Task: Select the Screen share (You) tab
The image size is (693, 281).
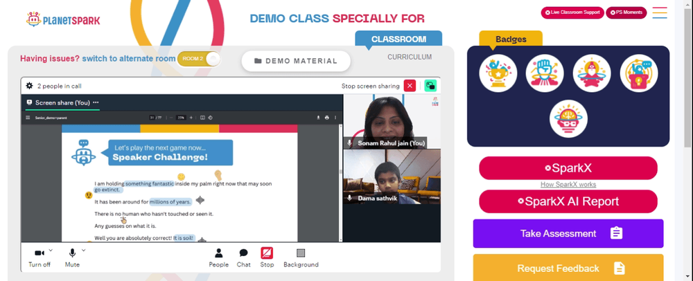Action: click(62, 102)
